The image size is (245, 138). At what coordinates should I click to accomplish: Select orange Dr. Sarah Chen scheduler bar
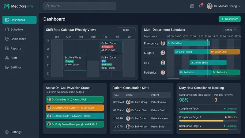pos(225,52)
